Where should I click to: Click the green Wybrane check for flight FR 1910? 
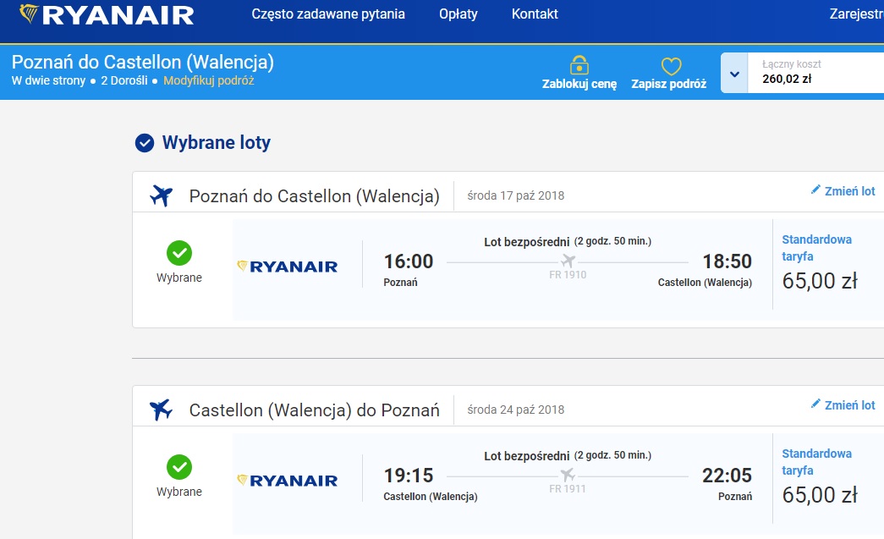(179, 253)
